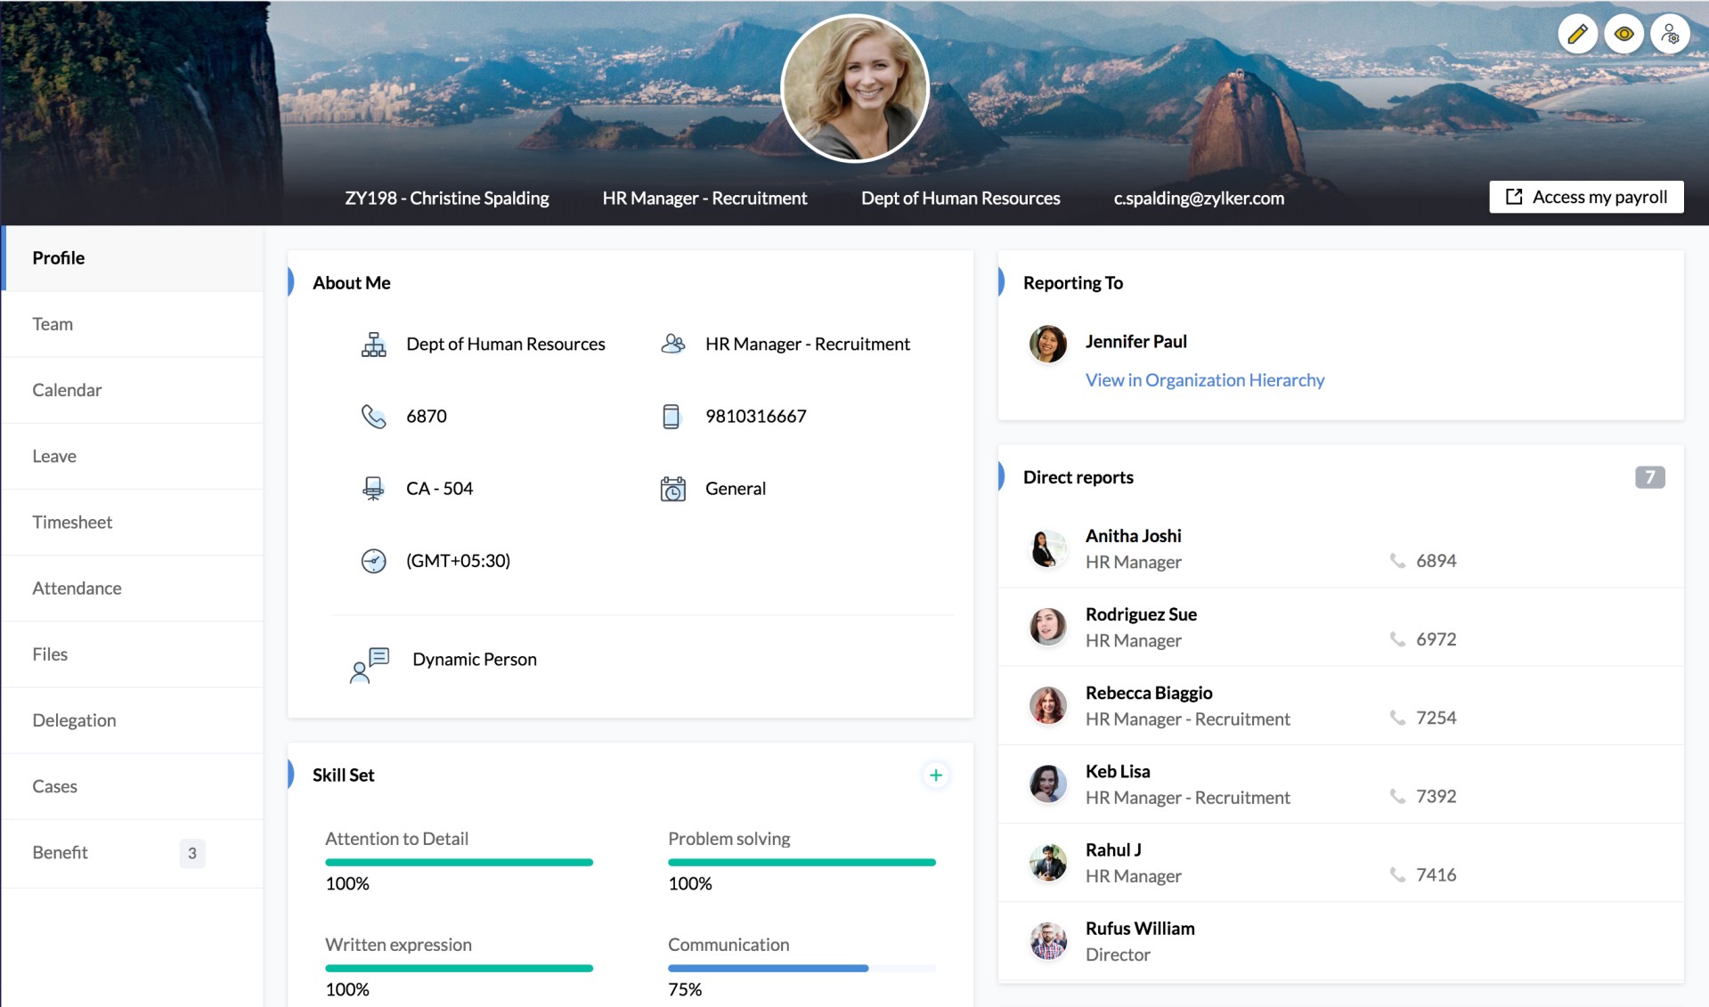Click the phone icon next to 6870
This screenshot has height=1007, width=1709.
coord(373,417)
